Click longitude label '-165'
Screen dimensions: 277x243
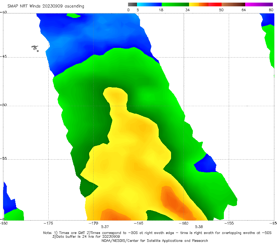pos(138,223)
